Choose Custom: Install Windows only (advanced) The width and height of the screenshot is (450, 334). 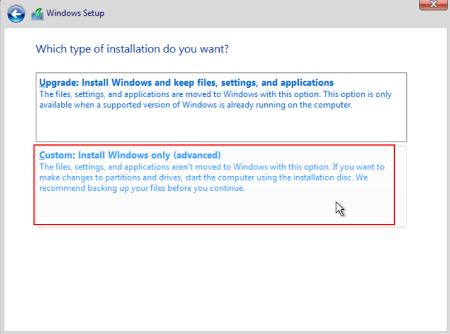tap(130, 155)
